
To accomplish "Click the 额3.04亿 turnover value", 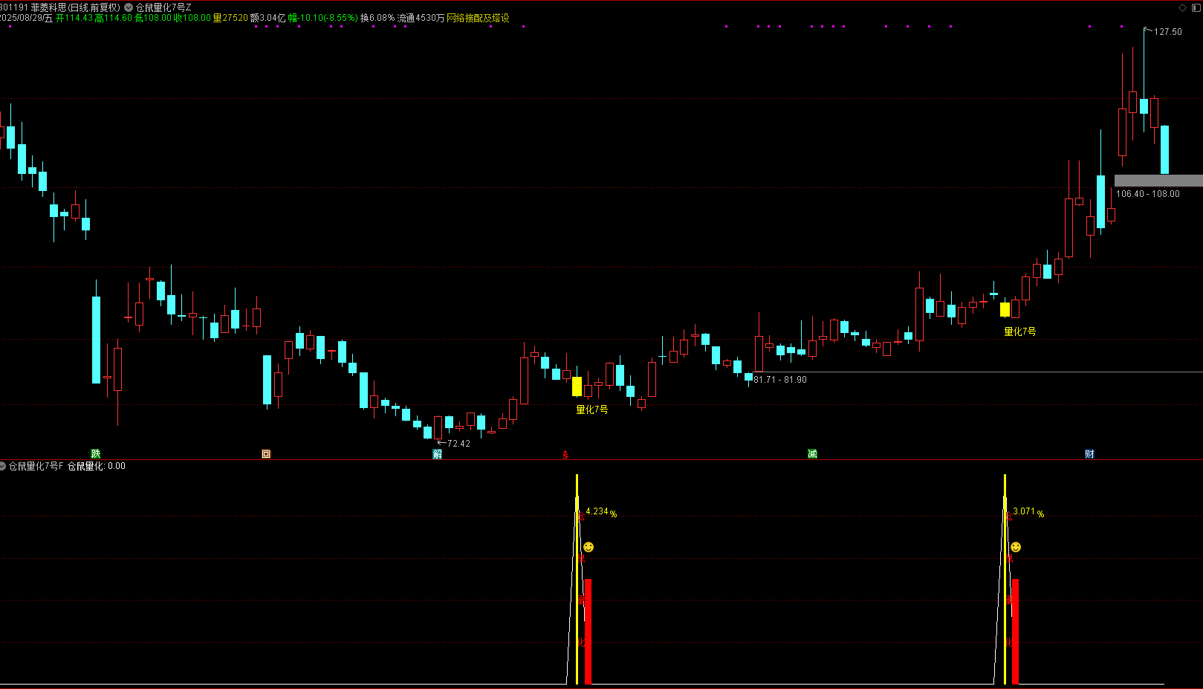I will [x=268, y=18].
